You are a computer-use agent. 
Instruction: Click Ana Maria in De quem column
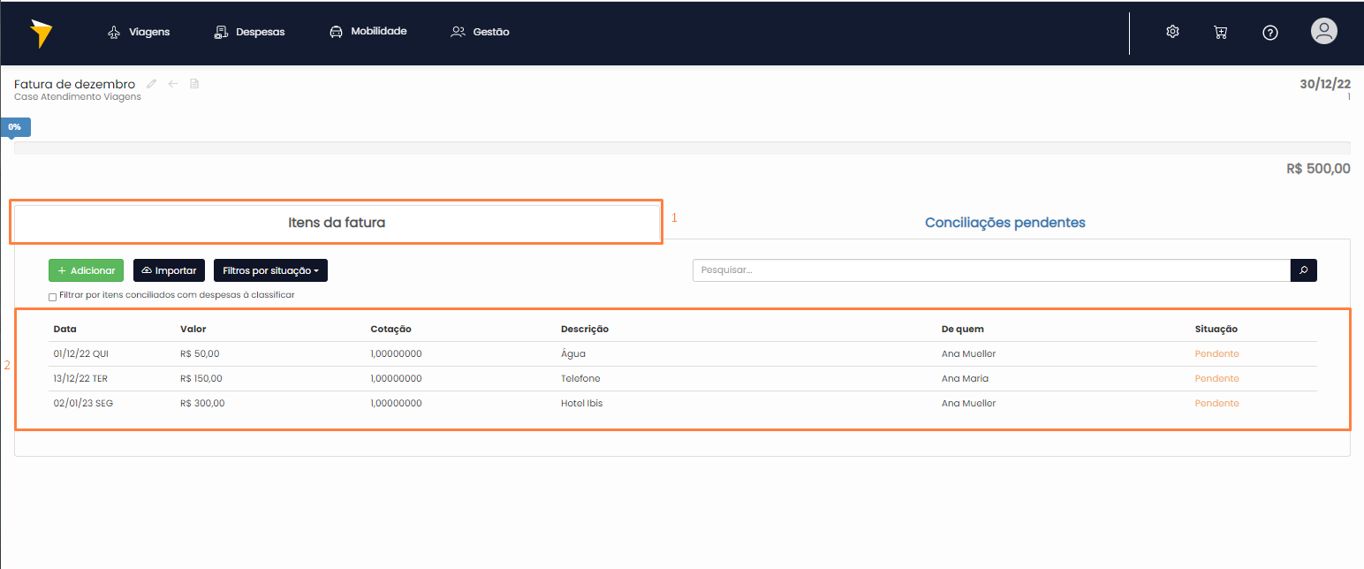966,378
